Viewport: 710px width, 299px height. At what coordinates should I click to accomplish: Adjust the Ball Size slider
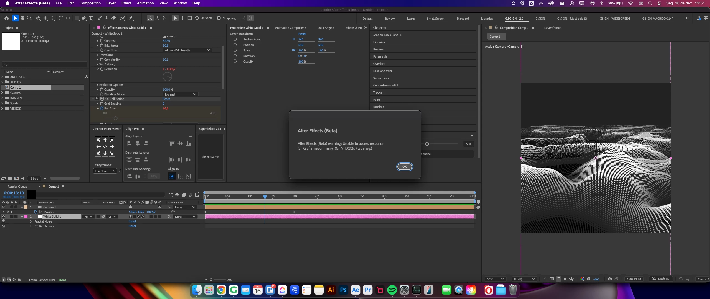point(116,118)
